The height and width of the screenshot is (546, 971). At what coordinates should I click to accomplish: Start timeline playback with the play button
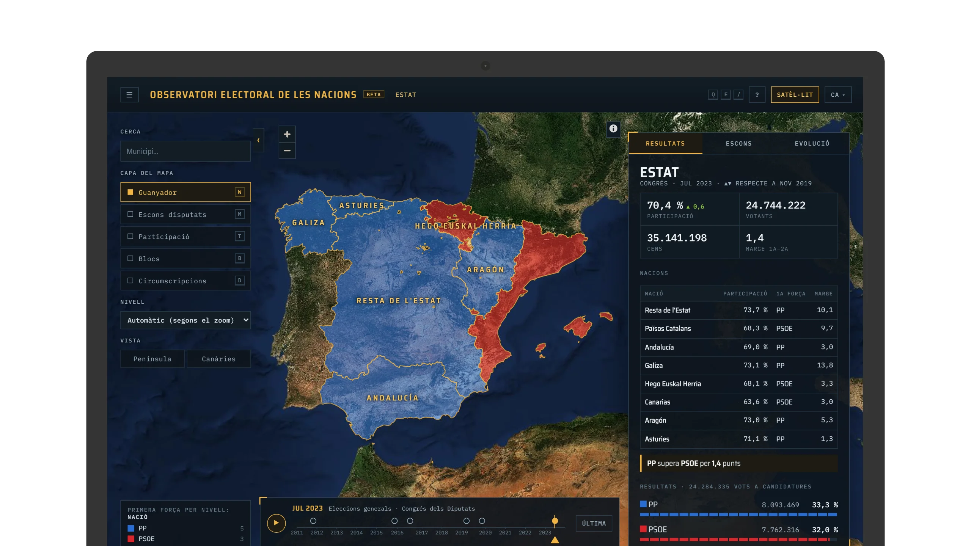pyautogui.click(x=276, y=523)
